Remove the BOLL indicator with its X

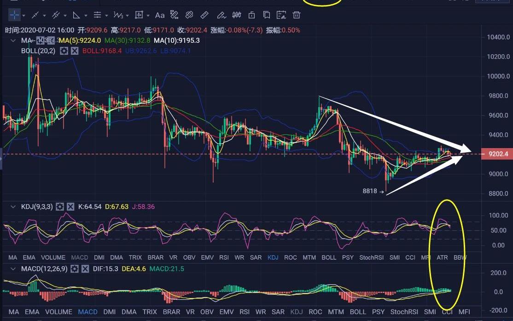tap(75, 51)
